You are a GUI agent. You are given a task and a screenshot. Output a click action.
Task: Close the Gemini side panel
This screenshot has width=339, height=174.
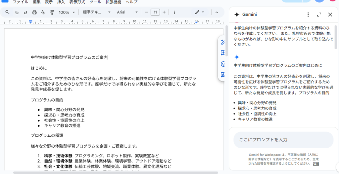[330, 15]
